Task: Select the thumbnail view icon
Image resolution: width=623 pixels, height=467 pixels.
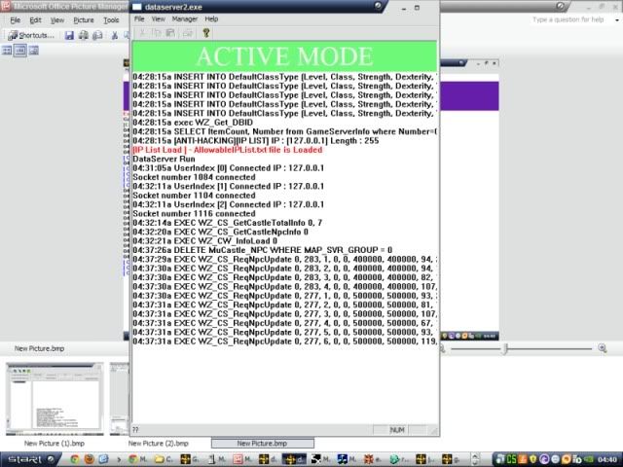Action: (7, 51)
